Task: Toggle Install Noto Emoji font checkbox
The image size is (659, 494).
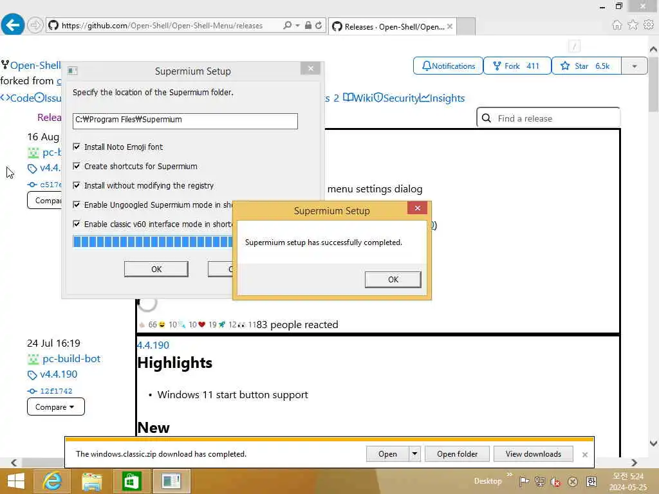Action: [77, 147]
